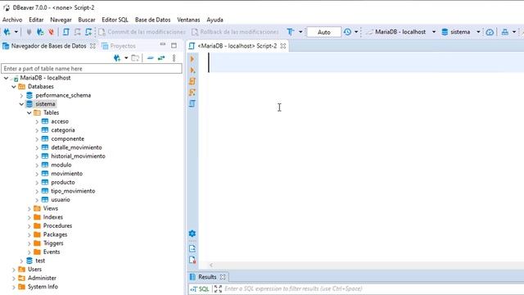Screen dimensions: 524x295
Task: Click the gray Connect plug icon
Action: click(29, 32)
